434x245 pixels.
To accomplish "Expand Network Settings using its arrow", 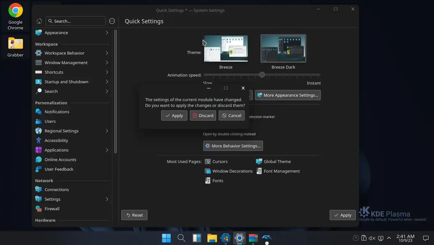I will [107, 199].
